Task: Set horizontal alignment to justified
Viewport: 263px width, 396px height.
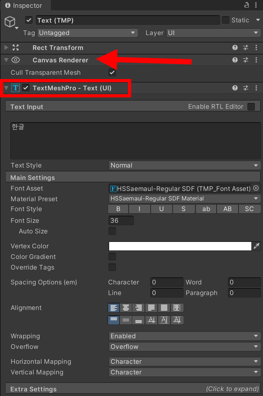Action: (151, 307)
